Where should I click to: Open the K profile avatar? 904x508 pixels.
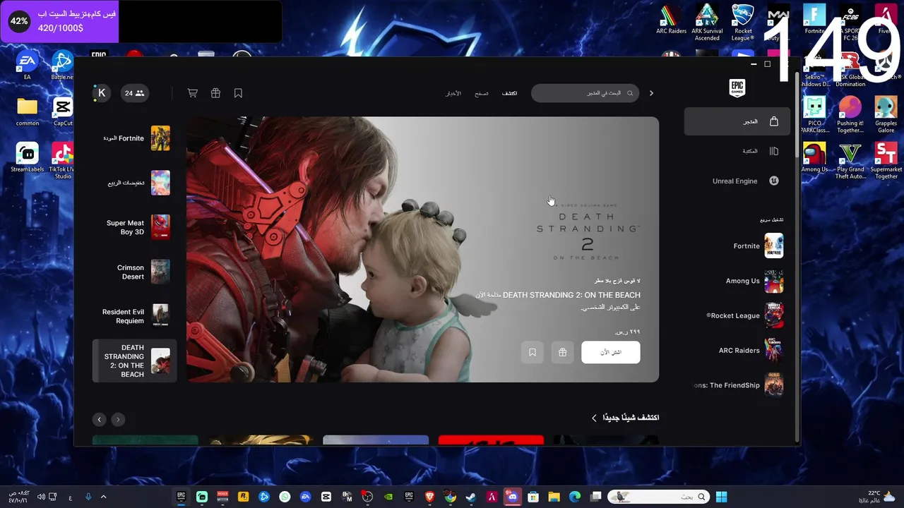click(x=102, y=93)
